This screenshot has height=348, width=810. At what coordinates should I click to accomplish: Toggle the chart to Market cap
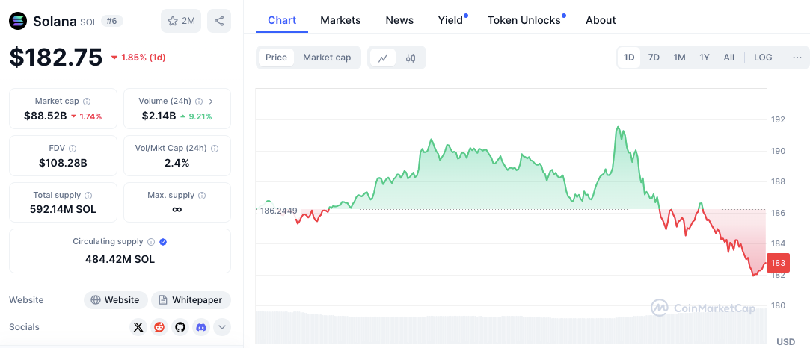tap(327, 58)
